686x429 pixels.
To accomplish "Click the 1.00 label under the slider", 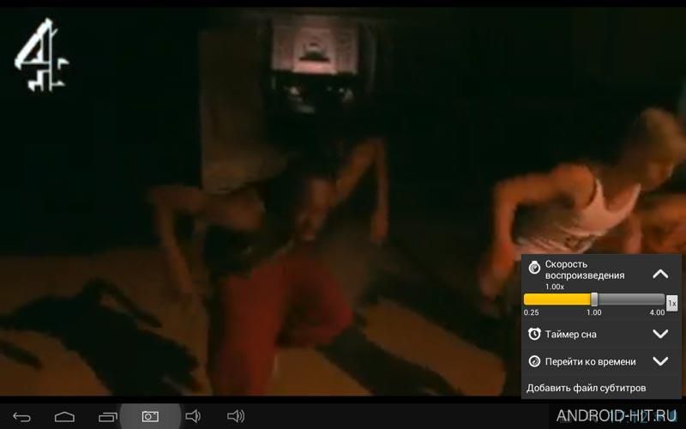I will pos(593,312).
